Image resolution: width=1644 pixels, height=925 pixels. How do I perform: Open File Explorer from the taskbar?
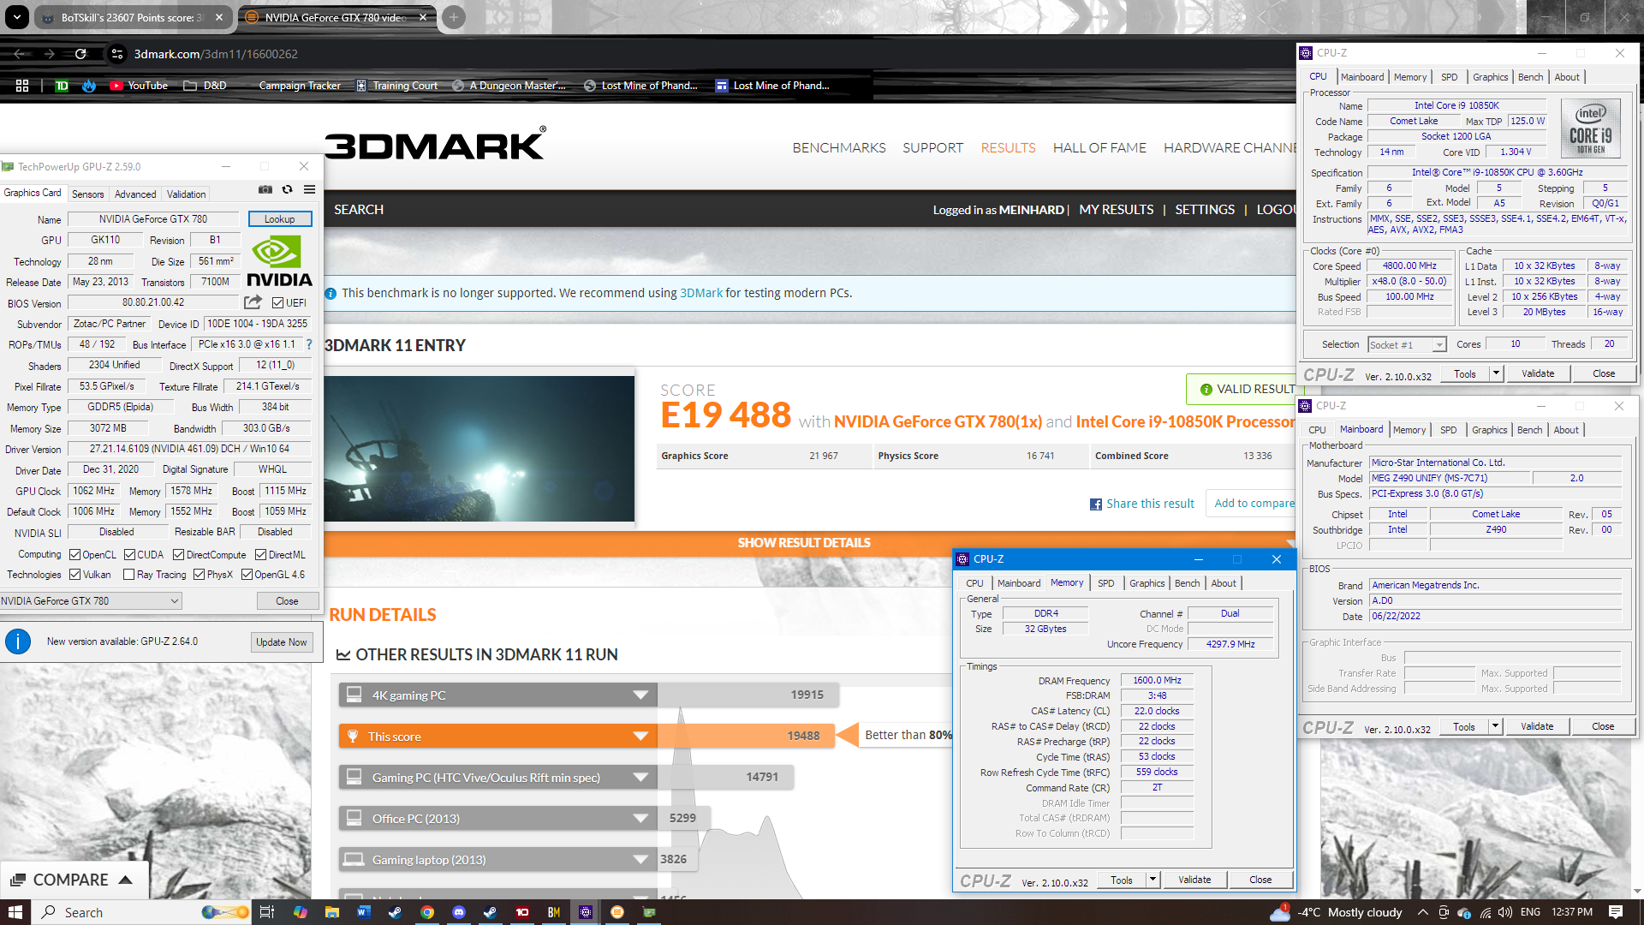(331, 912)
